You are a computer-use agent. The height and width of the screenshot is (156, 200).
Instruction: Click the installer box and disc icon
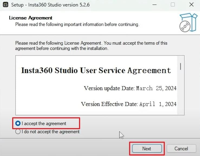pos(188,22)
